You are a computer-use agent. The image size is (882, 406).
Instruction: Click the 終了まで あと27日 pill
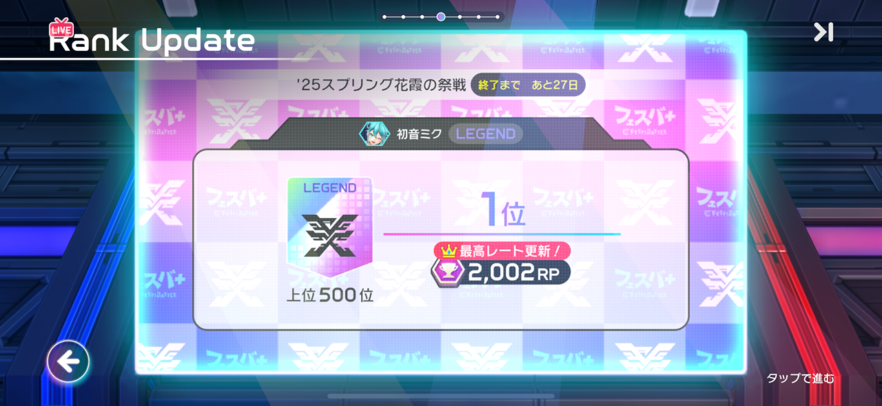click(529, 86)
